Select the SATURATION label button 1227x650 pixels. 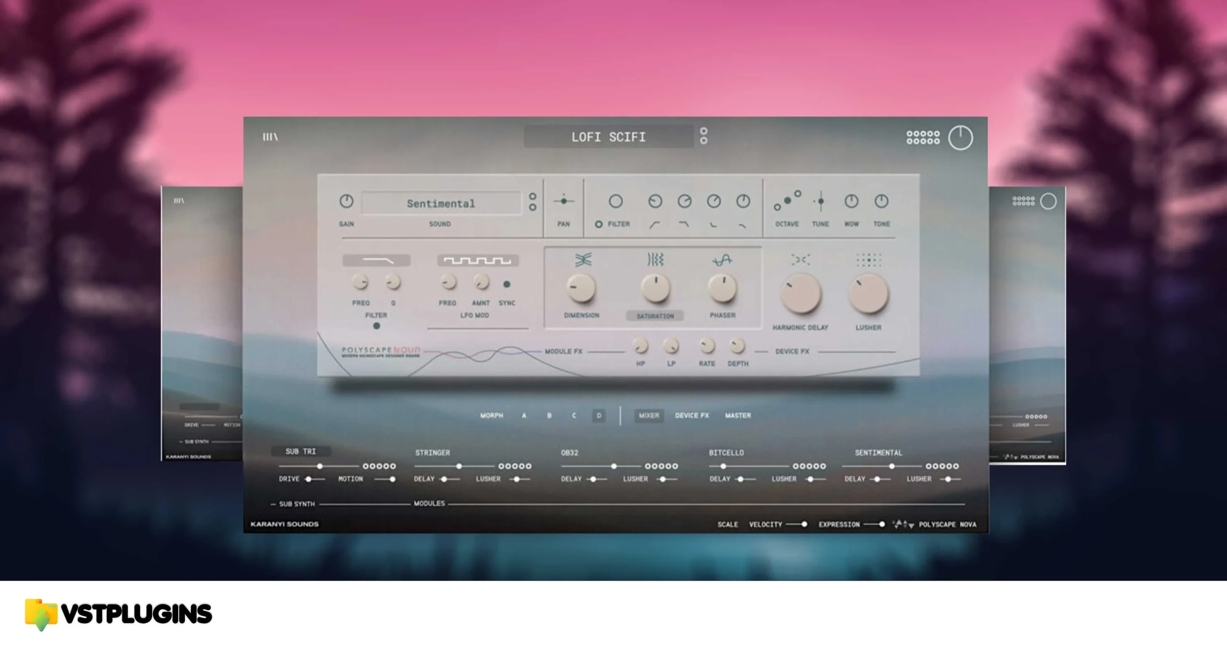(x=655, y=316)
